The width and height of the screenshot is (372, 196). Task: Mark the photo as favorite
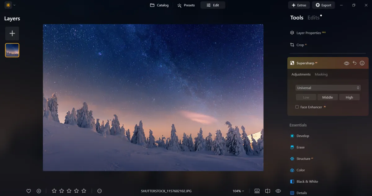pos(29,191)
